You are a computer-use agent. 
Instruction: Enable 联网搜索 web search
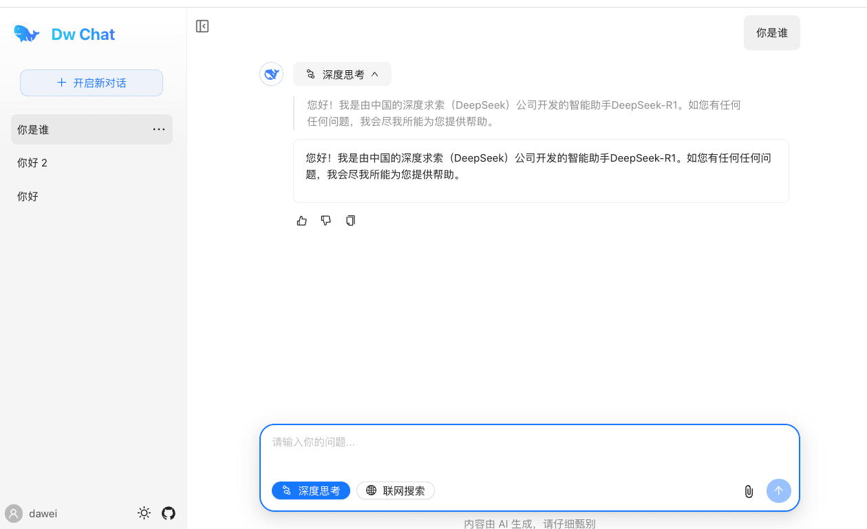pyautogui.click(x=396, y=490)
